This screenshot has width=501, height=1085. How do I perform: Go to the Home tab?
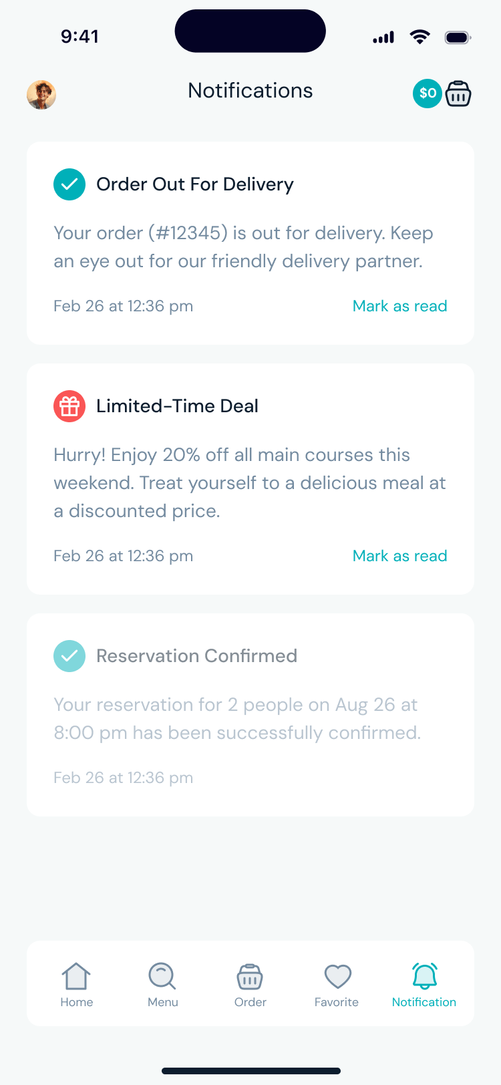(77, 985)
